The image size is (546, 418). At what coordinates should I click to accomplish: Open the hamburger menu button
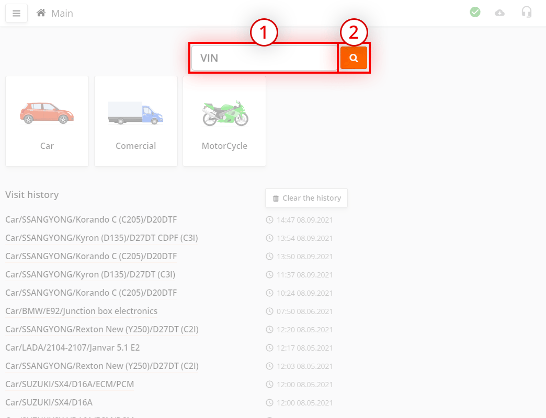16,13
